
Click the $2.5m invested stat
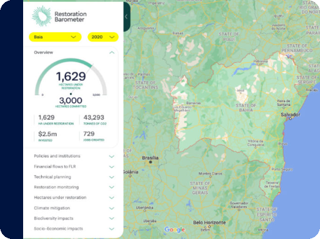point(48,136)
